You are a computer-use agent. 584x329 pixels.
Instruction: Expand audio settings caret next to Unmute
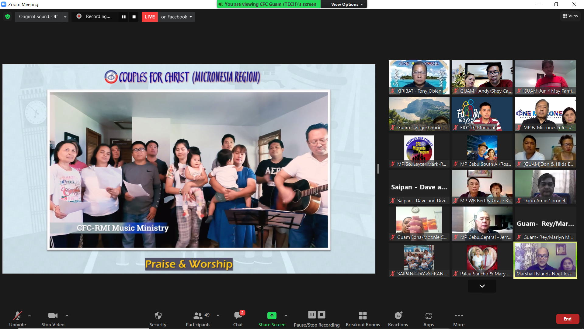(30, 316)
